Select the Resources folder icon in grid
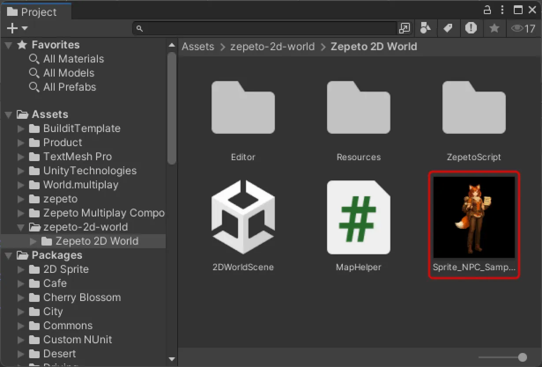 (359, 107)
